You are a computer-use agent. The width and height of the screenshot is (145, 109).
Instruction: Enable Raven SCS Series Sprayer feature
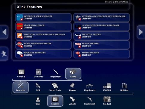tap(43, 17)
